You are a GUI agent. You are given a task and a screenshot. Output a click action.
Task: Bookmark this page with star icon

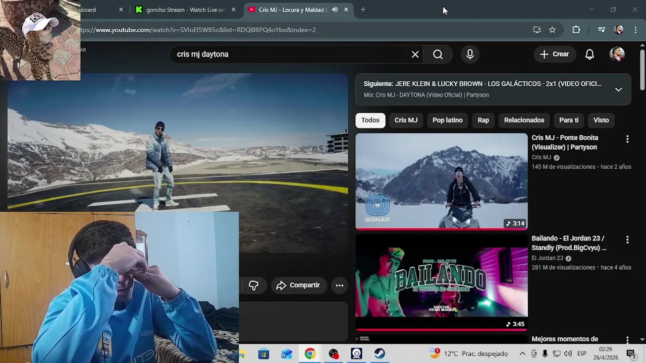552,30
